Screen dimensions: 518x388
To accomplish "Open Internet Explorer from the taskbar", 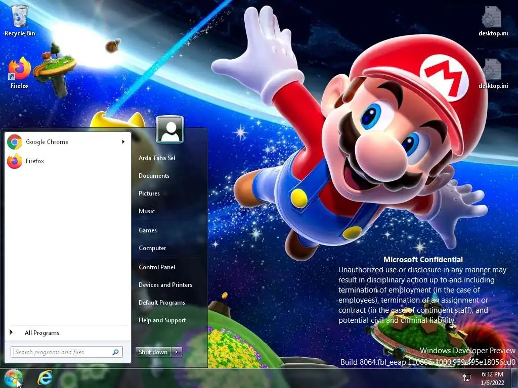I will (x=45, y=378).
